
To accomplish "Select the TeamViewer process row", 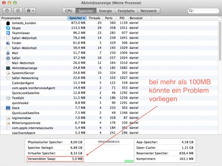I will [109, 33].
